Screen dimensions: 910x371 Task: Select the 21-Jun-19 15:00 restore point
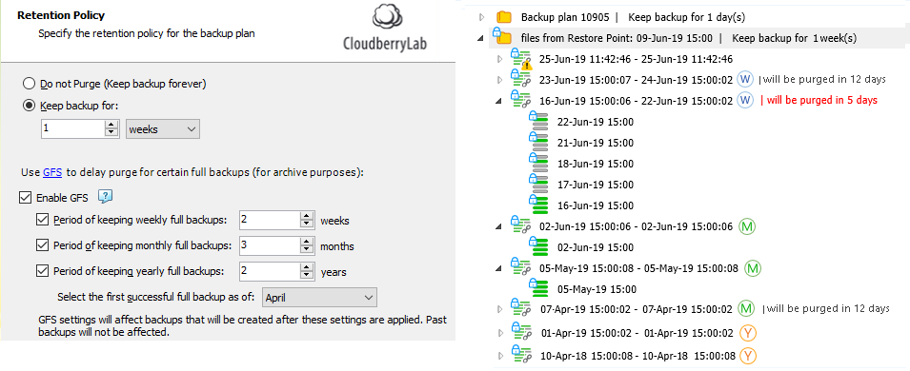(595, 143)
